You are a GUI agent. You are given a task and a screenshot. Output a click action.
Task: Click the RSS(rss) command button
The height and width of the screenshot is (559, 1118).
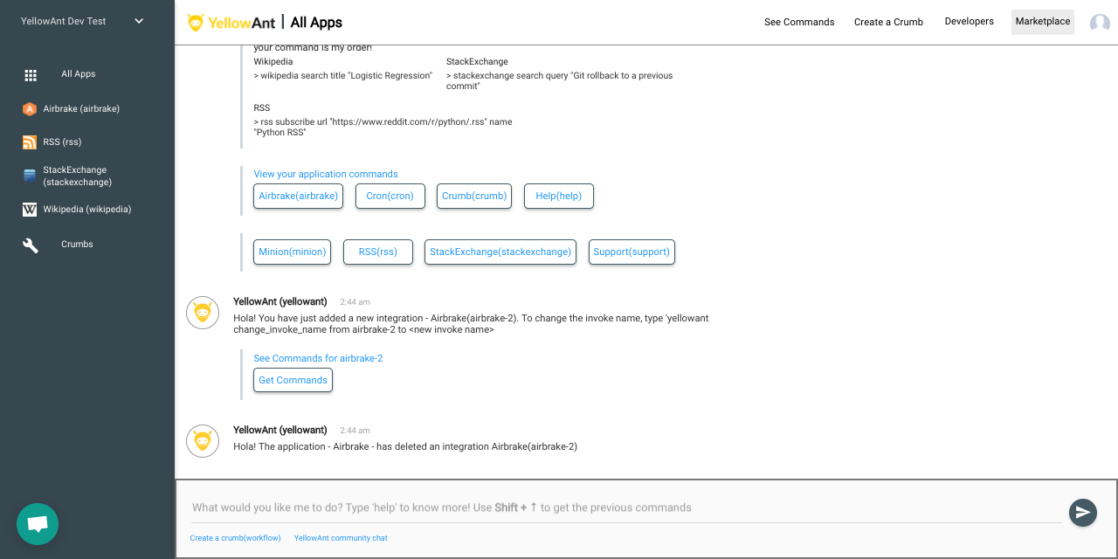378,252
